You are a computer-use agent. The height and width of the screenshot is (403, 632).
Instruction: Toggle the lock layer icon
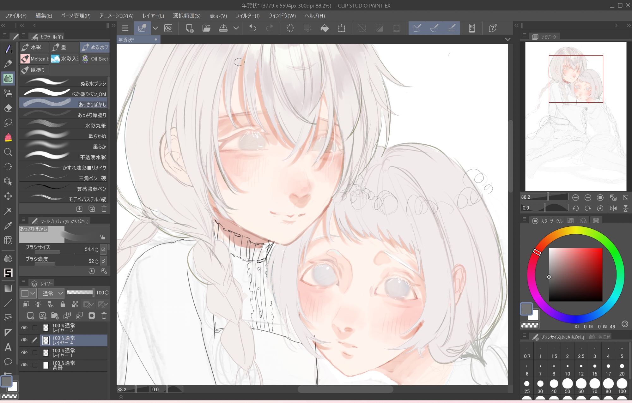point(63,304)
